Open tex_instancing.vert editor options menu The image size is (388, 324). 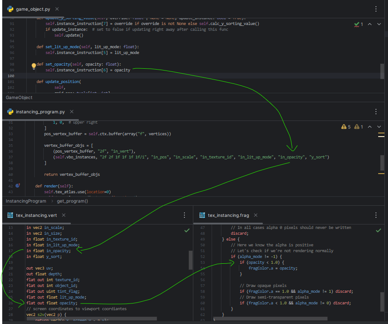[x=184, y=215]
